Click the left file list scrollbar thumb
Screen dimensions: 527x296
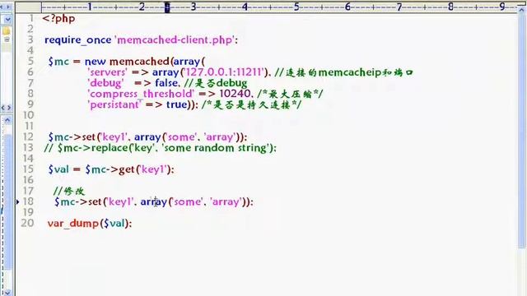click(x=7, y=201)
